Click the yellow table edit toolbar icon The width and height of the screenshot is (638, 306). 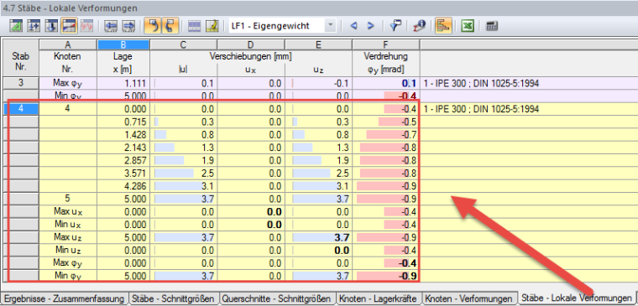pos(212,26)
